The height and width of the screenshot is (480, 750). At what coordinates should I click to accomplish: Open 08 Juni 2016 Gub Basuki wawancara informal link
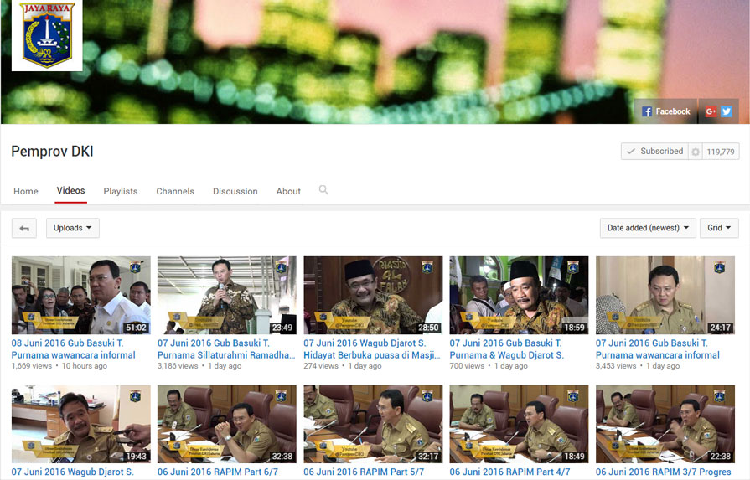73,349
